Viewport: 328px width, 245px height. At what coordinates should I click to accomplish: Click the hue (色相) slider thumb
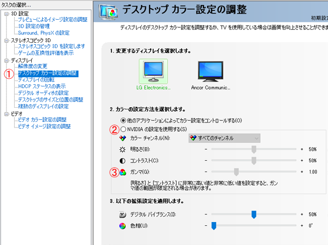(214, 226)
